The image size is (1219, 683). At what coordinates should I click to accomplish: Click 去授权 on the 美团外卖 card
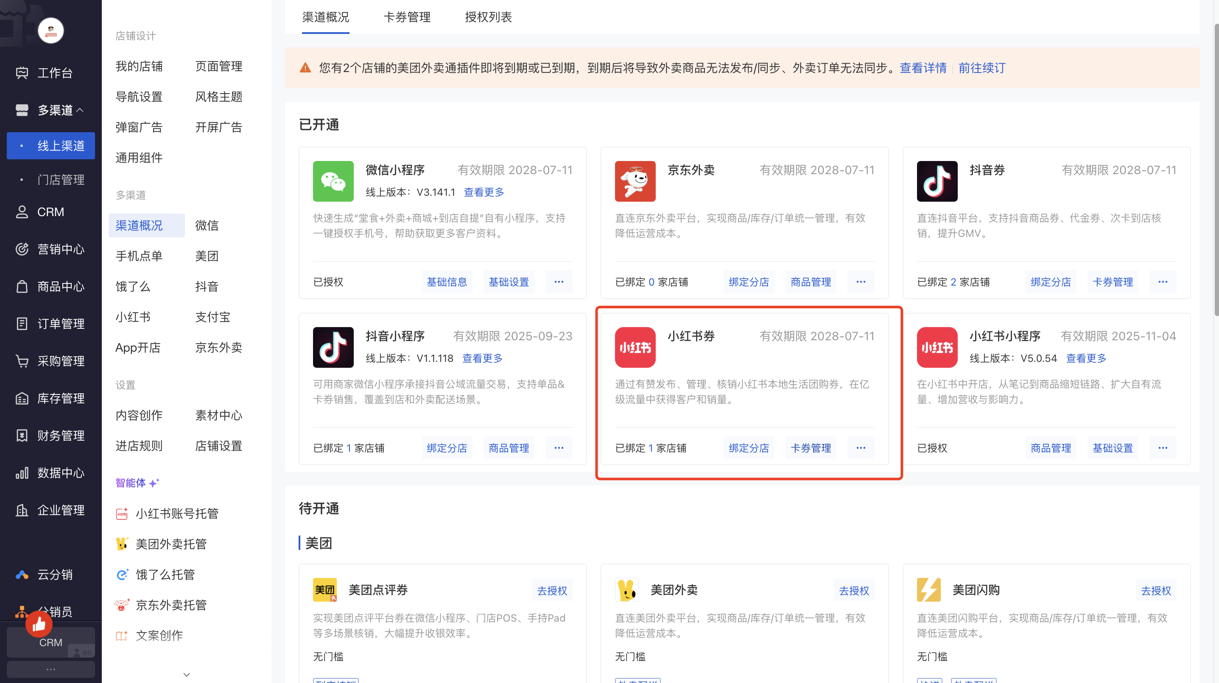853,590
